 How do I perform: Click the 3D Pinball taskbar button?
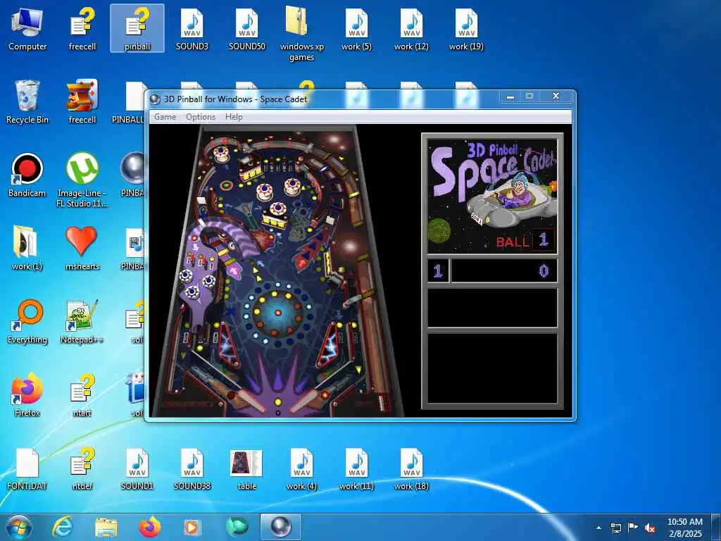(x=280, y=527)
